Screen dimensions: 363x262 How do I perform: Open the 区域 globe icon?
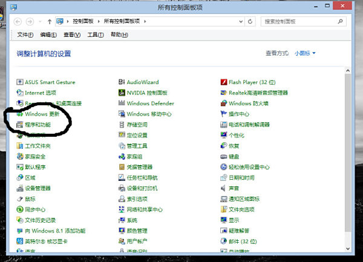pos(20,177)
